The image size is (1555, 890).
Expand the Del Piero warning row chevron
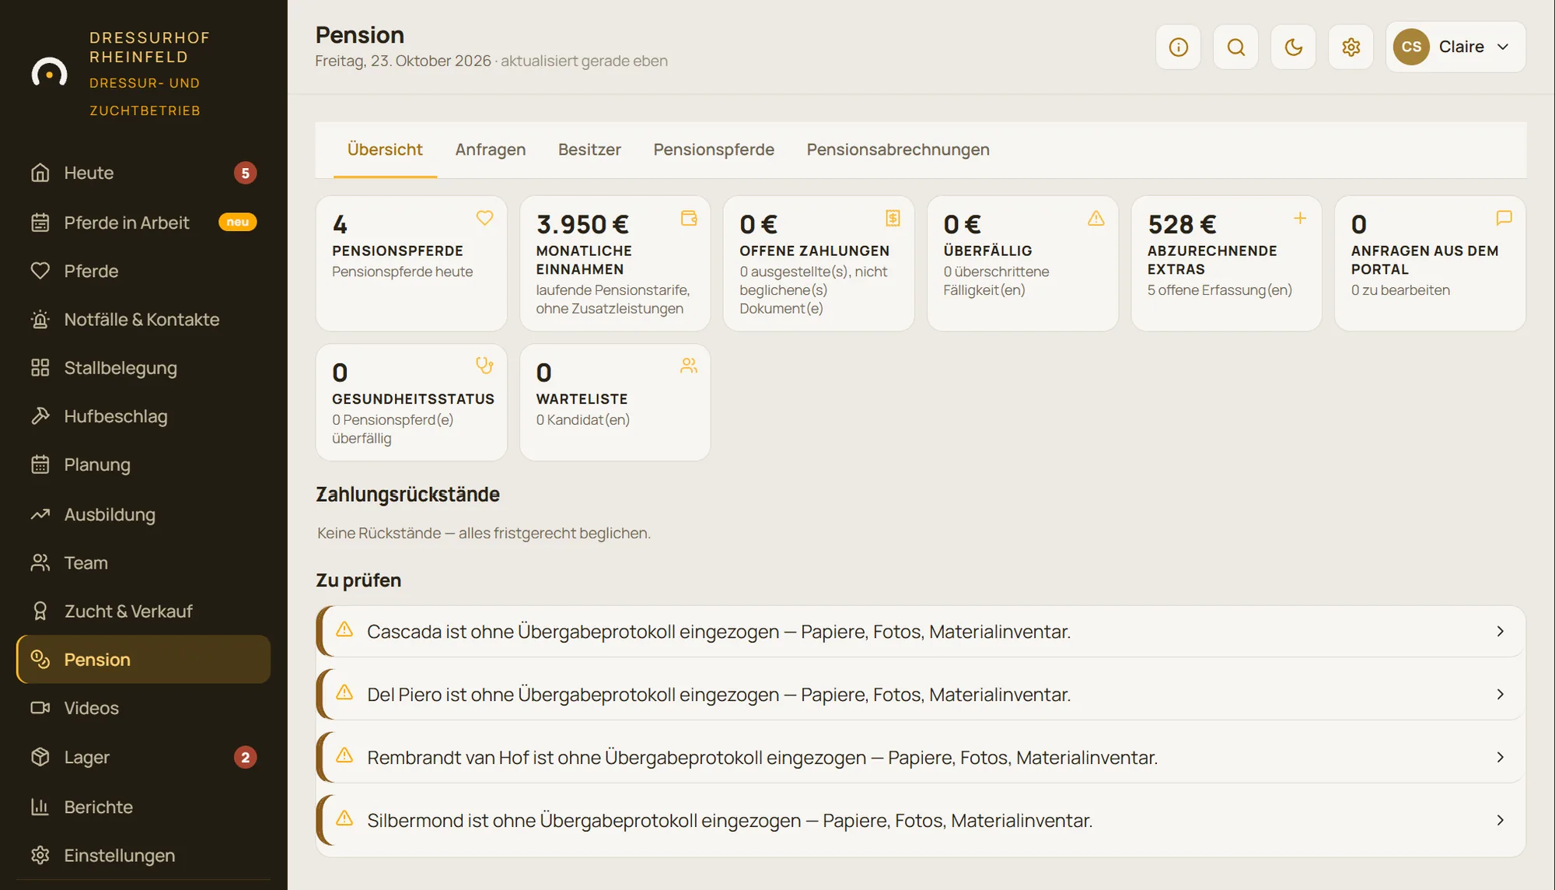pyautogui.click(x=1501, y=695)
